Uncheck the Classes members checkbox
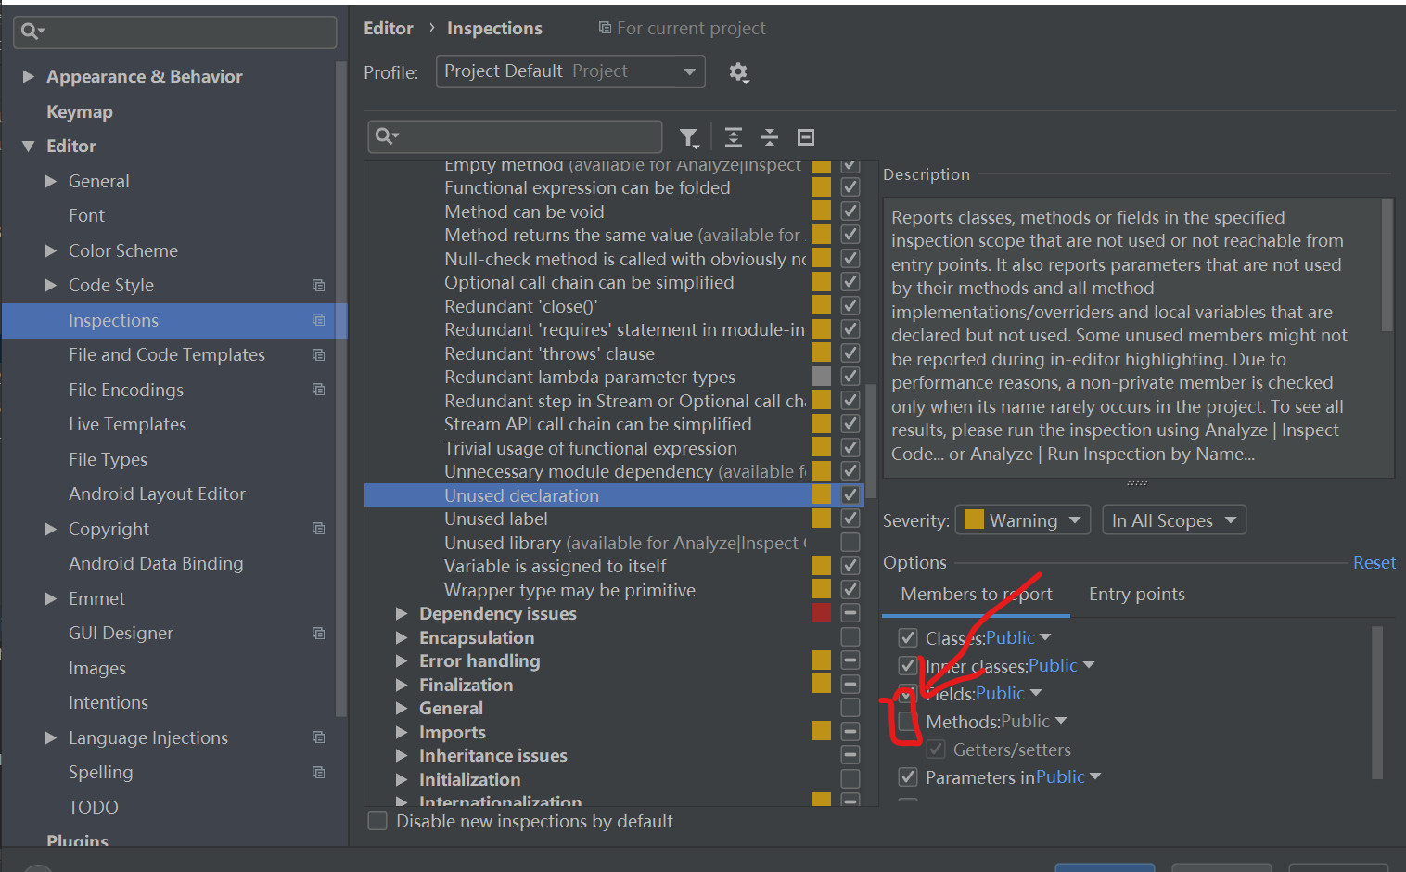The height and width of the screenshot is (872, 1406). (908, 637)
